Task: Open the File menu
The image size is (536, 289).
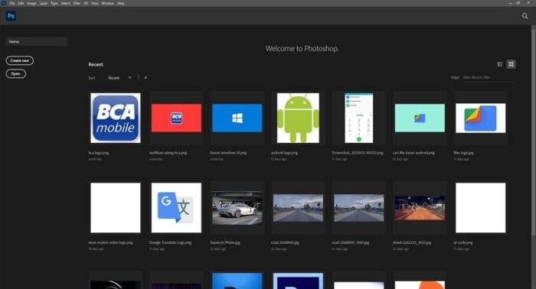Action: [x=12, y=3]
